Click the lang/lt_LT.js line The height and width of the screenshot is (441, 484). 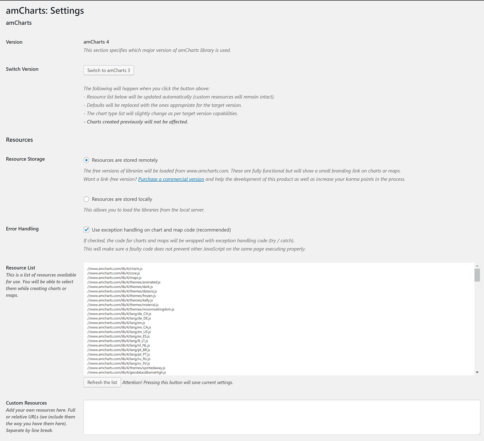click(118, 341)
